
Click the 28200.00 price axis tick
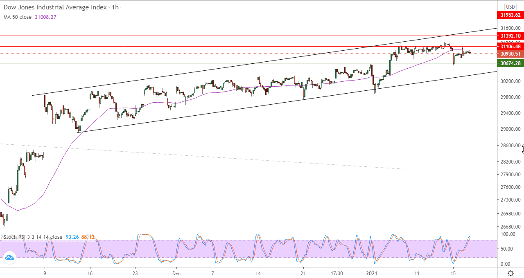pos(510,162)
